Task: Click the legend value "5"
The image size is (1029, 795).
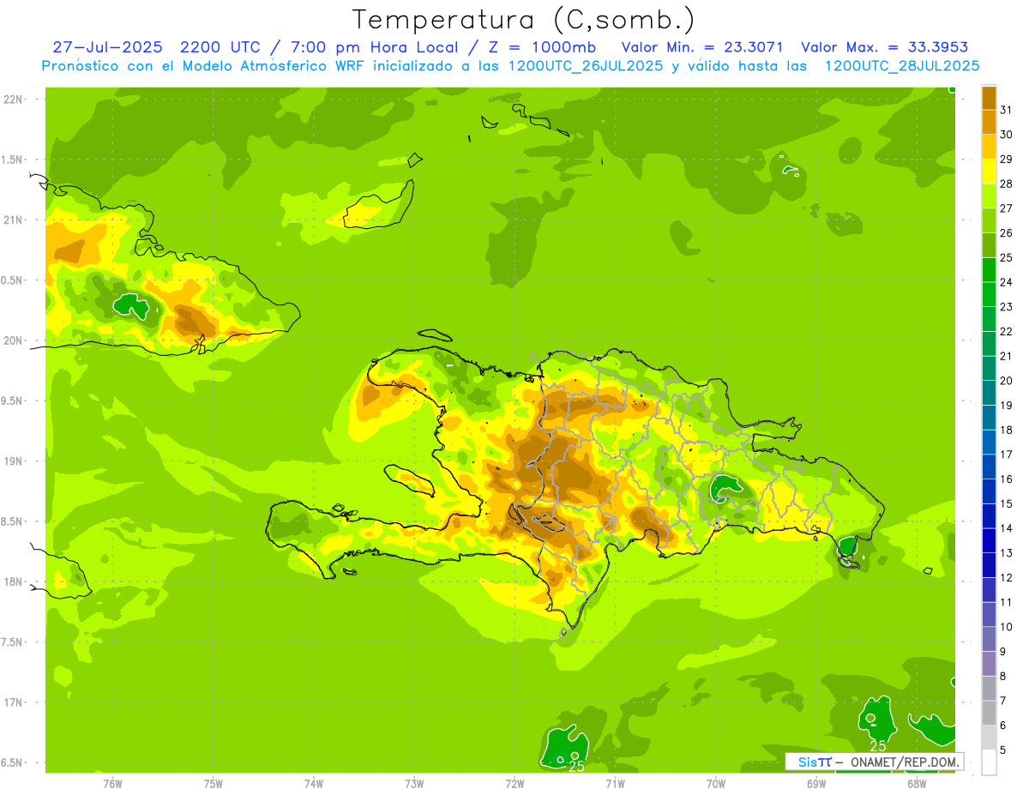Action: click(x=1003, y=750)
